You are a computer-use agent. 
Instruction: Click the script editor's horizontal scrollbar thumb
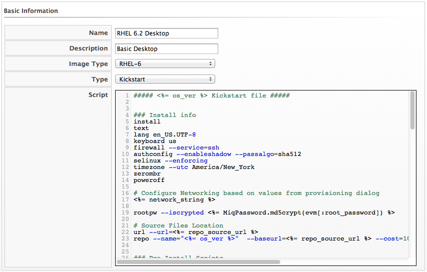pos(198,261)
